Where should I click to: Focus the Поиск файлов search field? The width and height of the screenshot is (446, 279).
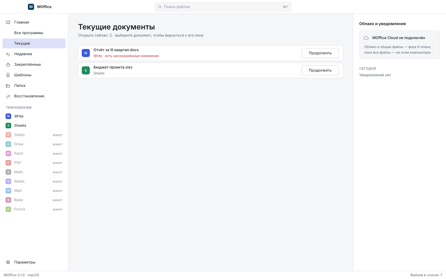223,7
